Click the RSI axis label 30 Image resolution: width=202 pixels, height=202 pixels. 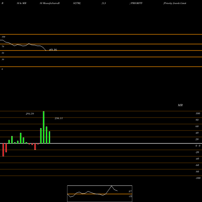3,59
